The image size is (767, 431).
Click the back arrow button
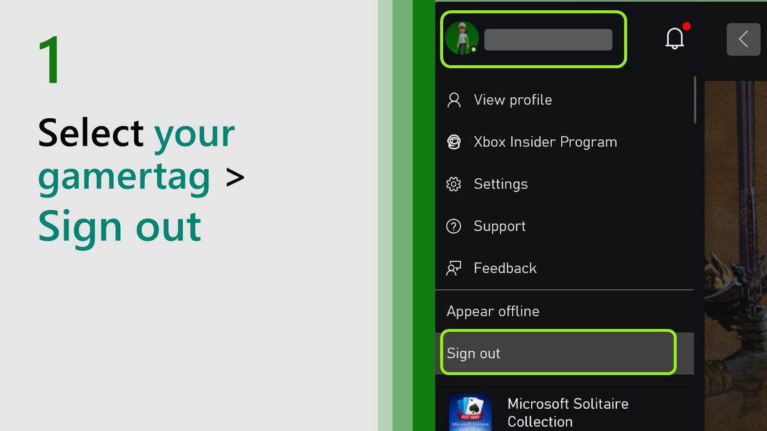(x=743, y=39)
